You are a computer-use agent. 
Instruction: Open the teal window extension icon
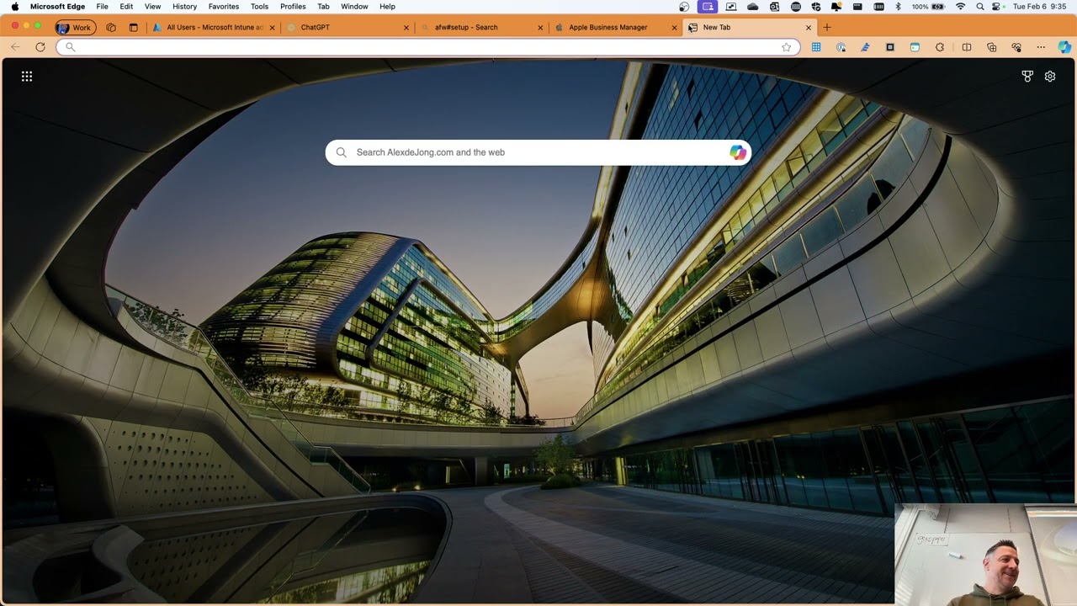coord(915,47)
